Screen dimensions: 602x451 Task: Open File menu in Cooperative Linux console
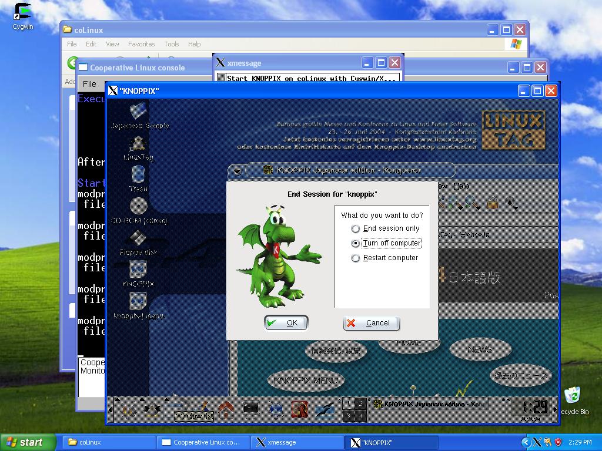(x=89, y=84)
